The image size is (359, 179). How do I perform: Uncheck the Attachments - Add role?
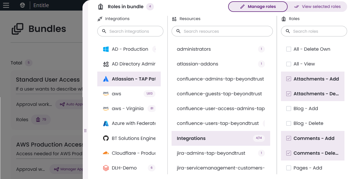[288, 79]
